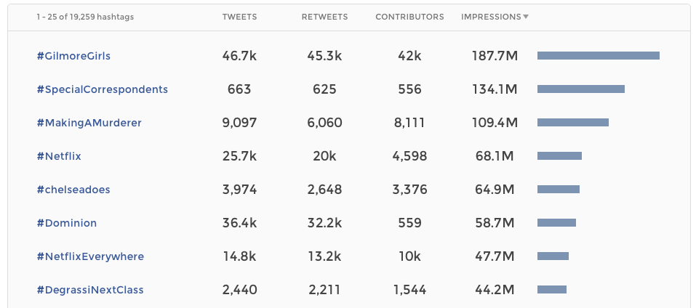Click the 46.7k tweets value for #GilmoreGirls
696x308 pixels.
[x=239, y=56]
